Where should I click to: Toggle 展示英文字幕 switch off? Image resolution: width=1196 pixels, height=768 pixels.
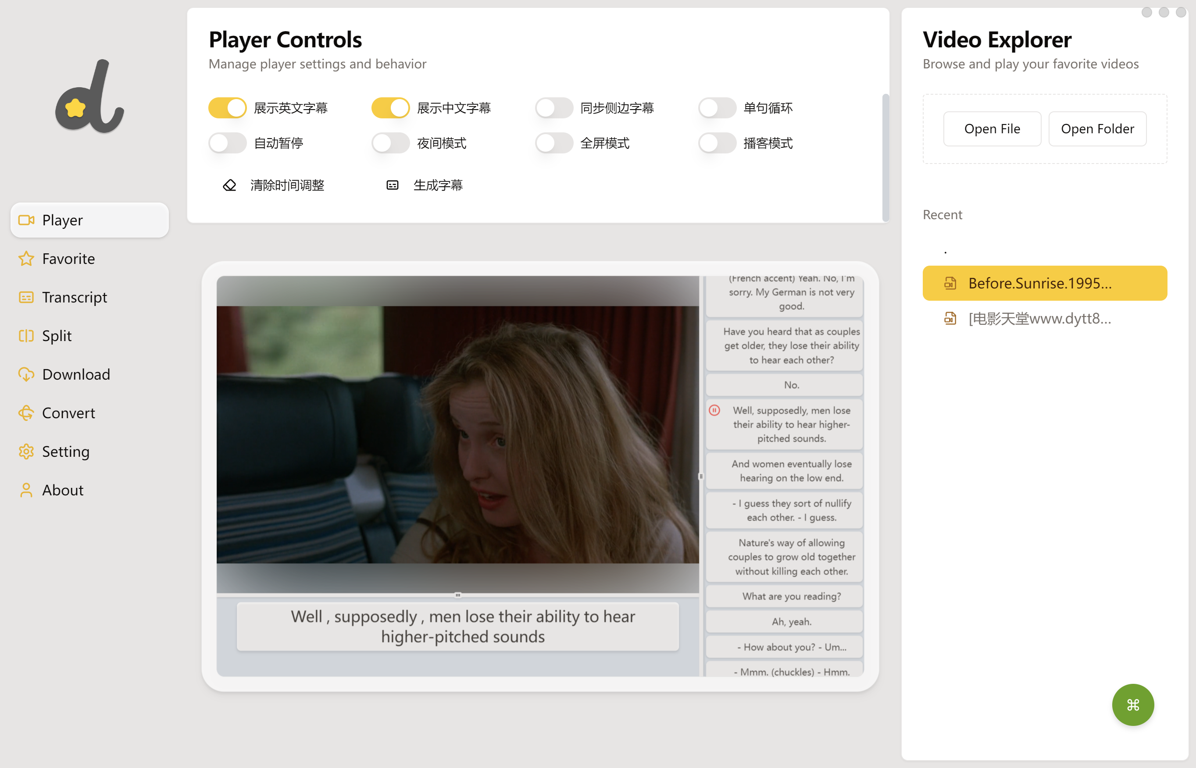pos(228,108)
